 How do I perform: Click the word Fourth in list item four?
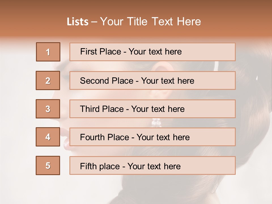click(92, 137)
